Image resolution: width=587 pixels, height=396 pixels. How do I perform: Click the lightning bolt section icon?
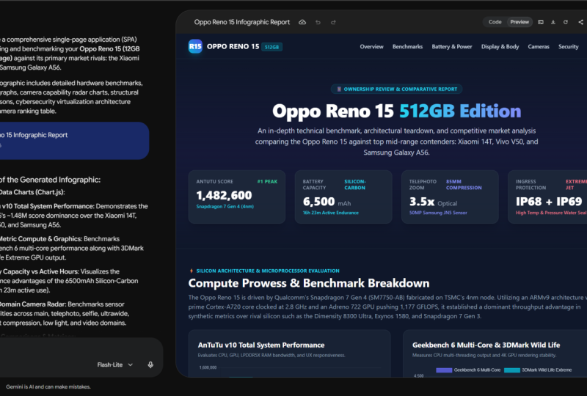coord(192,271)
